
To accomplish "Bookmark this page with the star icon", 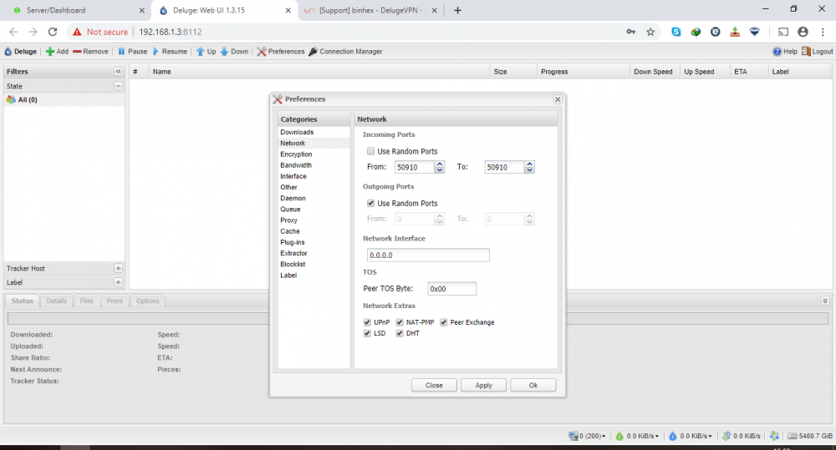I will [650, 32].
